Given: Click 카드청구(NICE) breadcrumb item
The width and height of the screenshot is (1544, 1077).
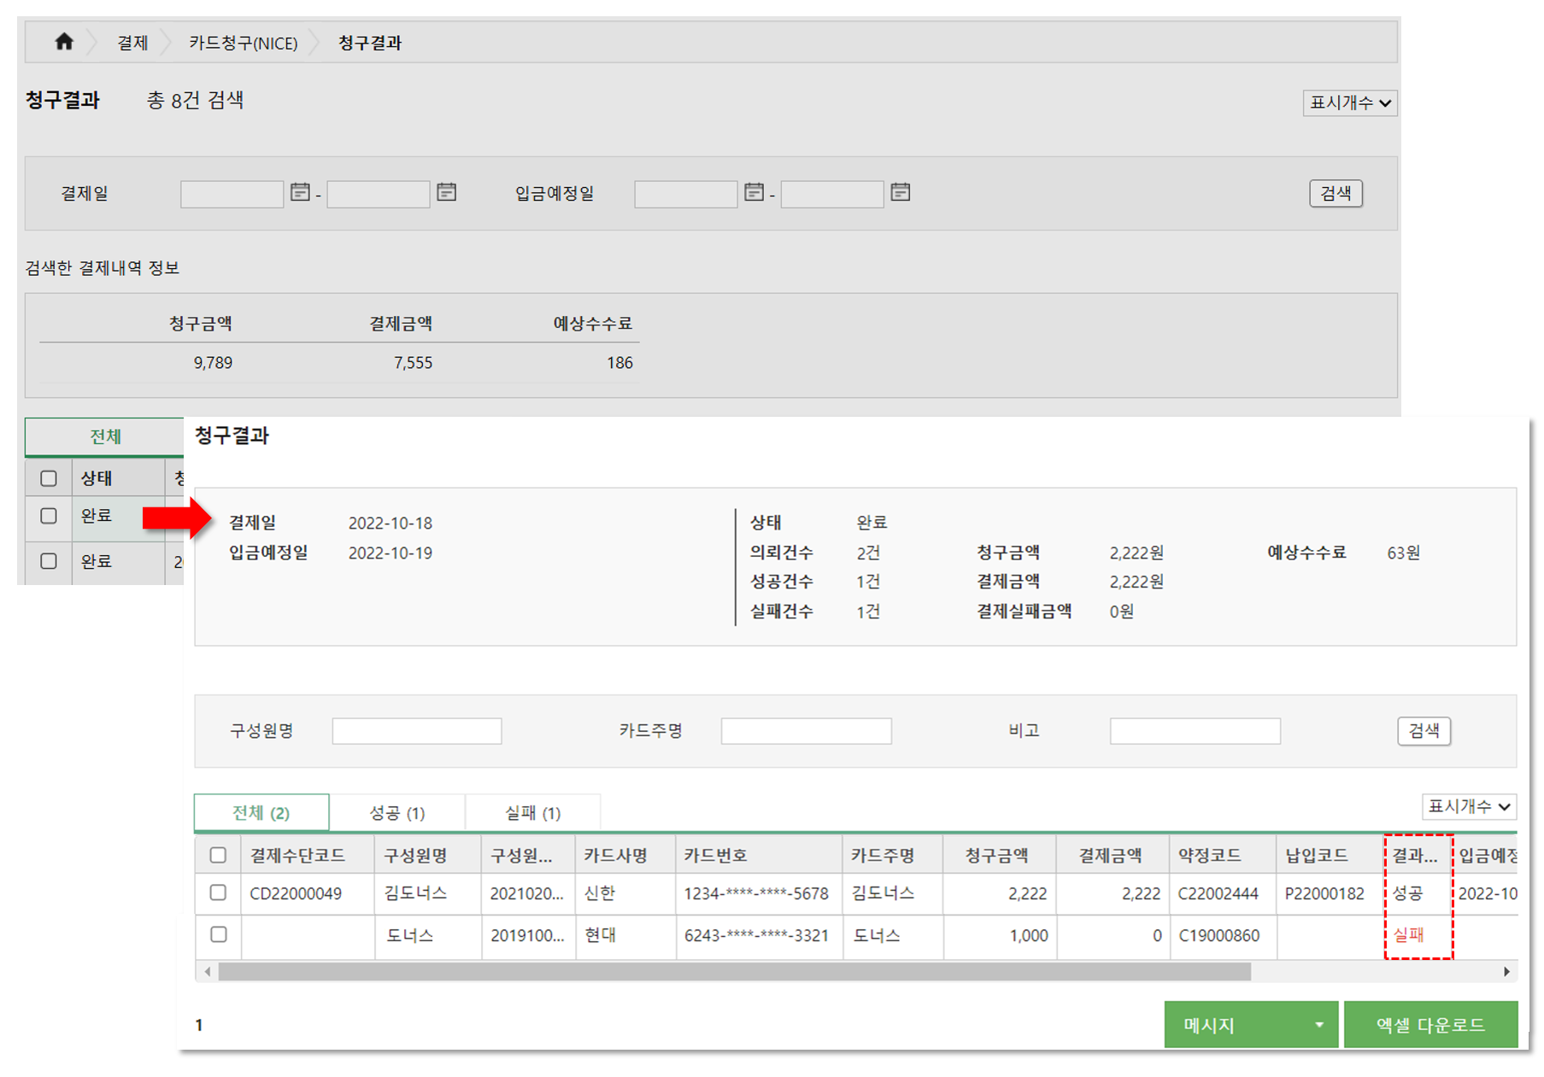Looking at the screenshot, I should pos(244,43).
